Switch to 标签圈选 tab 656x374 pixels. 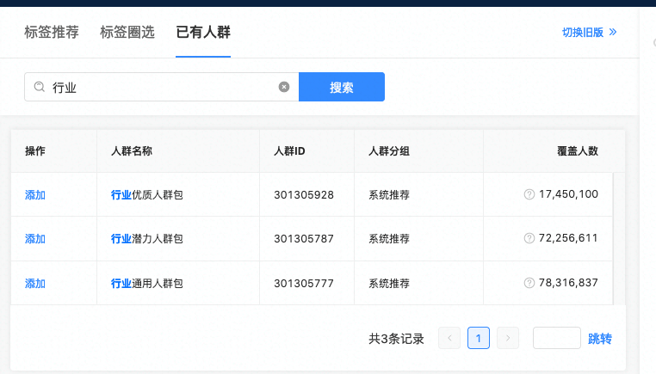pyautogui.click(x=127, y=32)
